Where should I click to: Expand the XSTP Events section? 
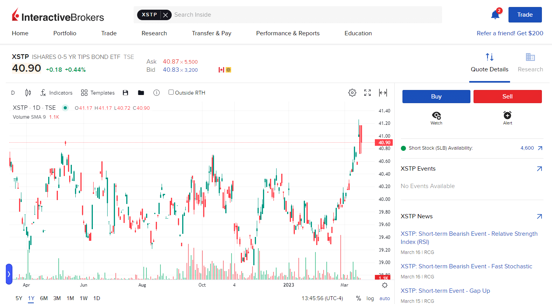pos(539,169)
